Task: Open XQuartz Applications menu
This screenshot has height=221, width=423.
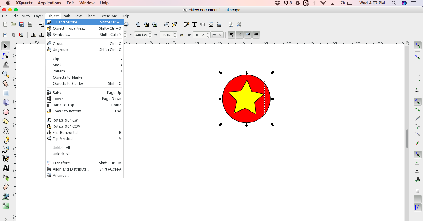Action: (49, 3)
